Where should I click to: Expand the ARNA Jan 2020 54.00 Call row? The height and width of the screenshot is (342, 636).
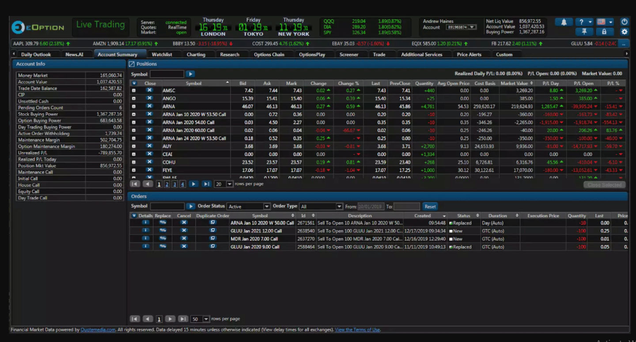134,122
